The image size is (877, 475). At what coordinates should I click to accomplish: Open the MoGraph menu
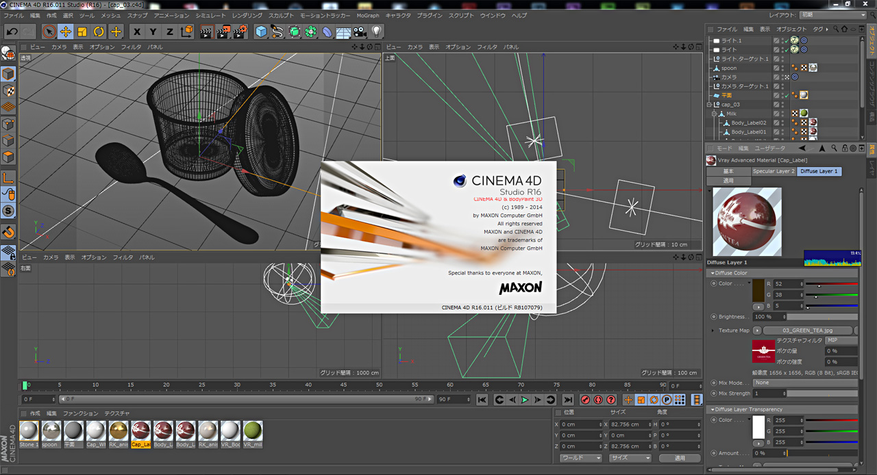(x=368, y=15)
